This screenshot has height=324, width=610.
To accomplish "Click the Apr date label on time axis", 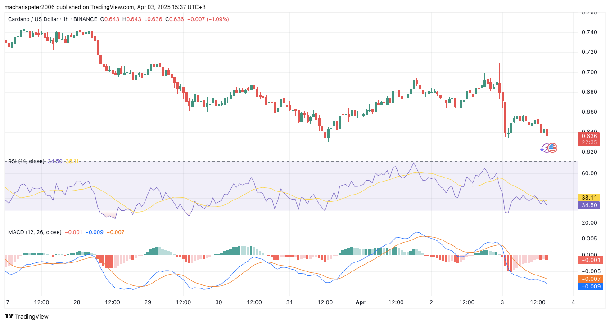I will [360, 302].
